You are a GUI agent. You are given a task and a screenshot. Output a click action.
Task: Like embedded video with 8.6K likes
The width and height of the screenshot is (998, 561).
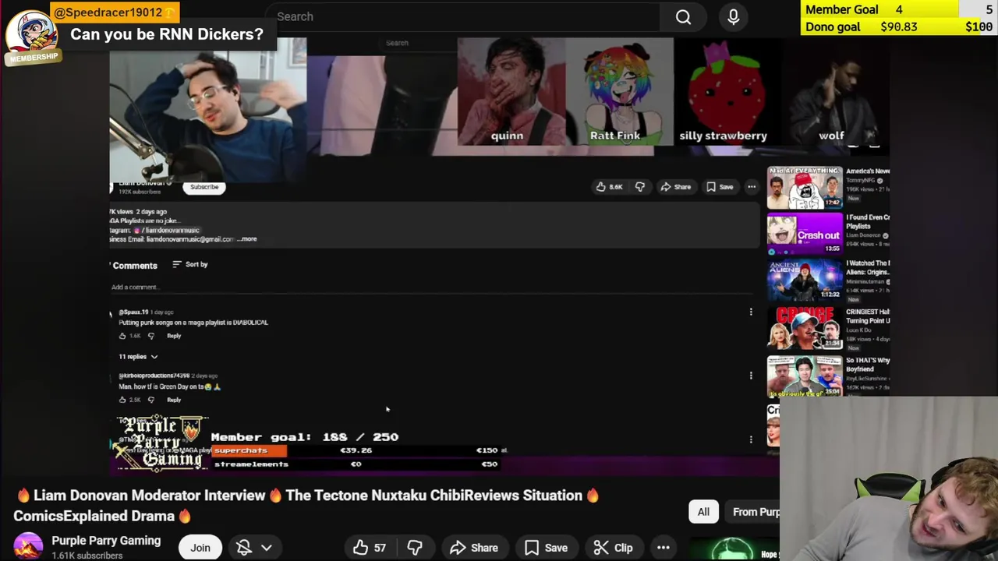[609, 187]
